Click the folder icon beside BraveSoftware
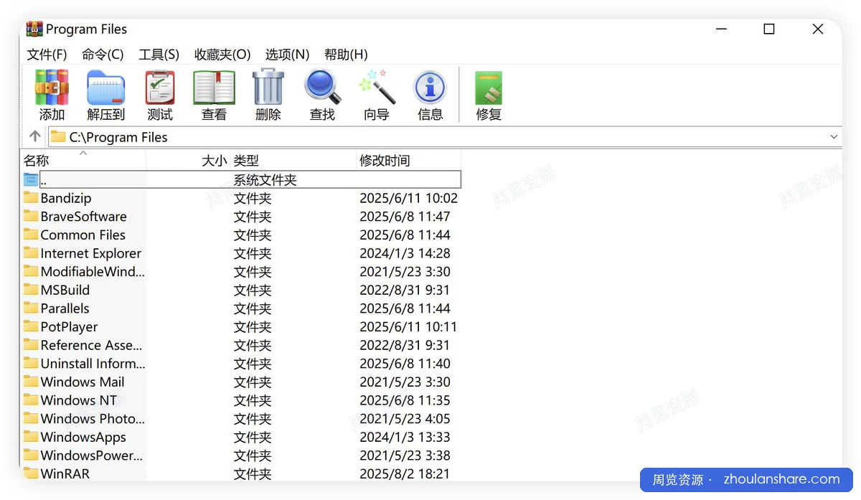The image size is (861, 500). 30,216
